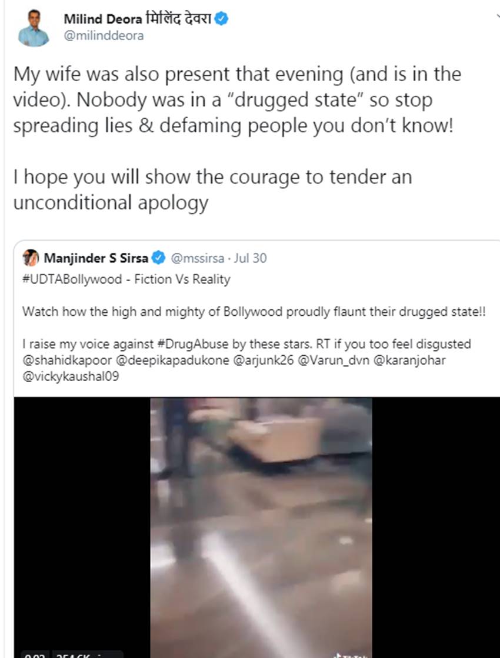Viewport: 500px width, 658px height.
Task: Go to the @mssirsa handle
Action: [x=197, y=258]
